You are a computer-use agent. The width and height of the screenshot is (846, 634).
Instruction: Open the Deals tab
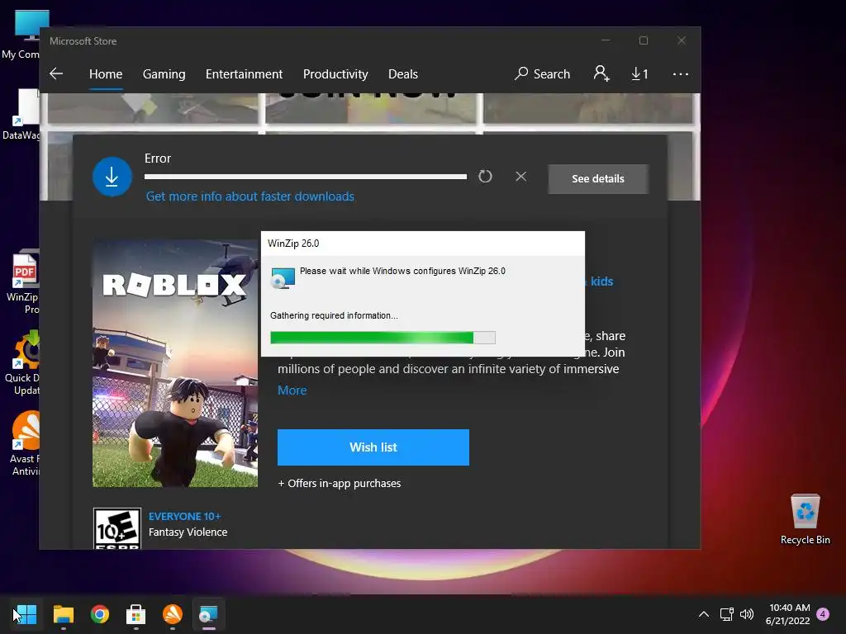tap(403, 73)
